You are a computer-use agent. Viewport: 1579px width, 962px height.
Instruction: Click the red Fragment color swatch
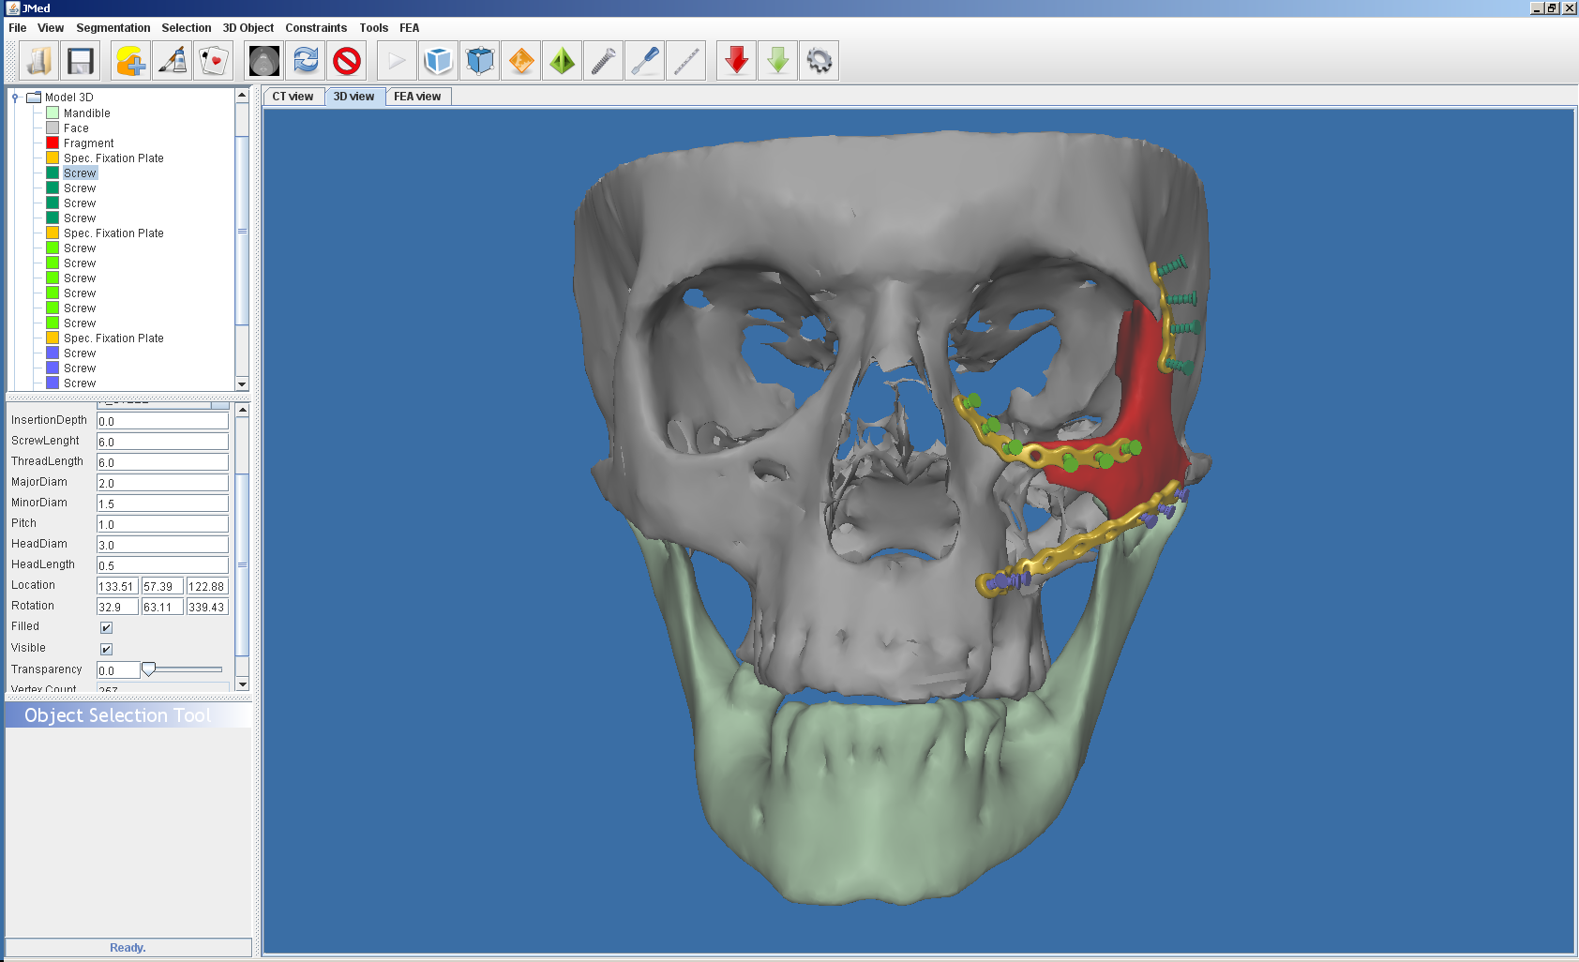point(53,143)
